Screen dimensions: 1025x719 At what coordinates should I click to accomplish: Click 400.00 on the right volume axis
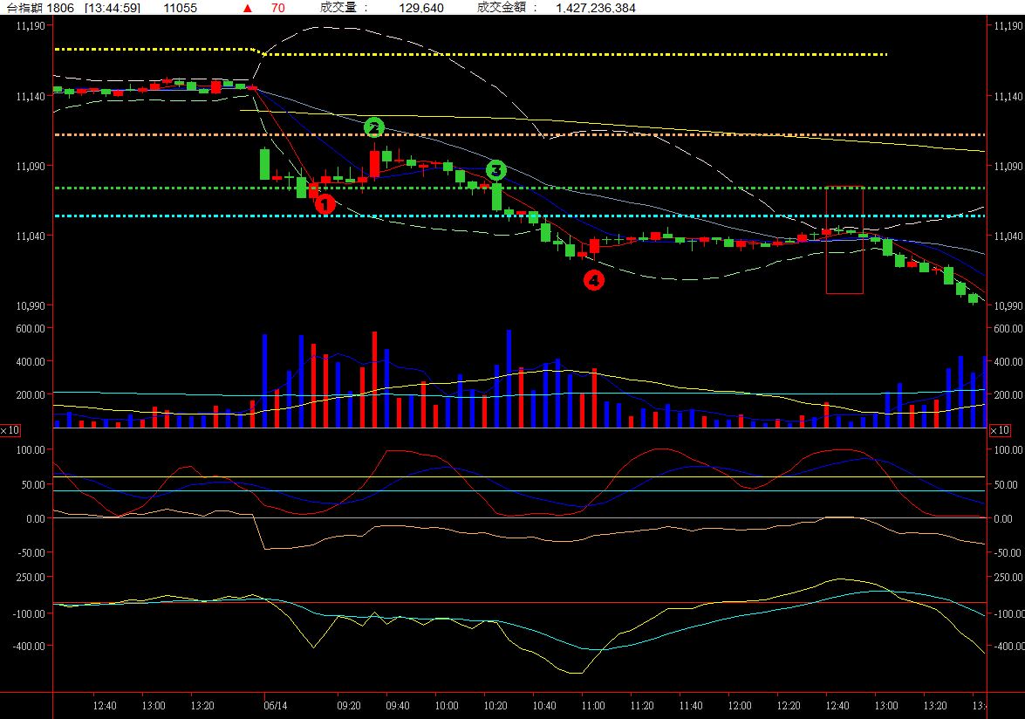1008,361
